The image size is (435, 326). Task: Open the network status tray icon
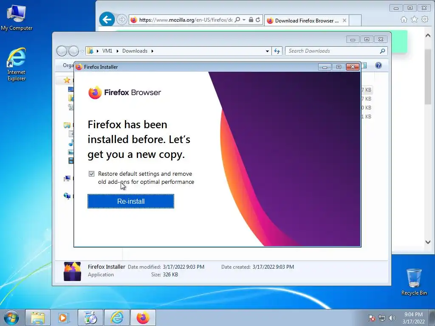(382, 318)
